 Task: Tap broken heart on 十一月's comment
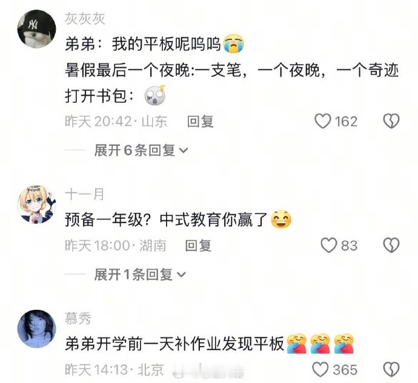tap(391, 245)
